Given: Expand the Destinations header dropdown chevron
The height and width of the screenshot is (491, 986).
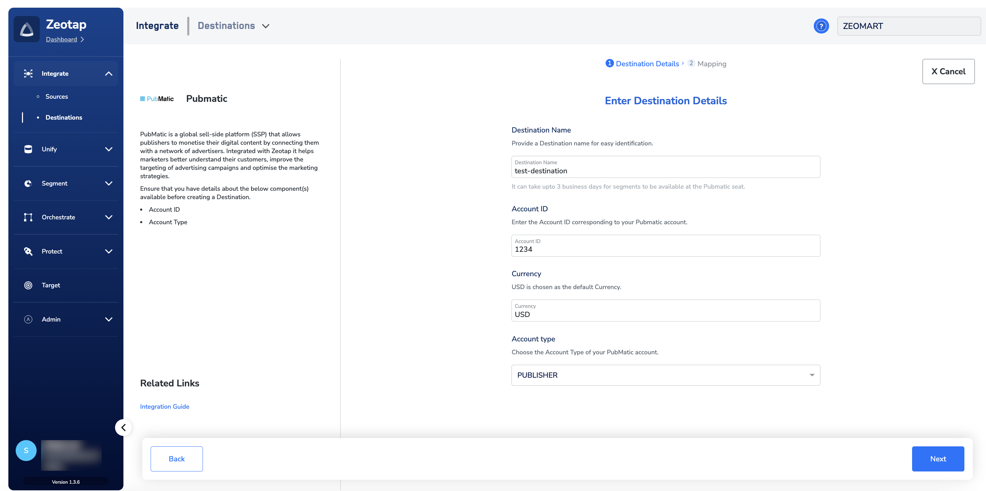Looking at the screenshot, I should click(266, 26).
